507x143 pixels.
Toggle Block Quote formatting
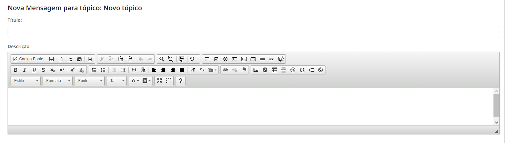point(134,70)
